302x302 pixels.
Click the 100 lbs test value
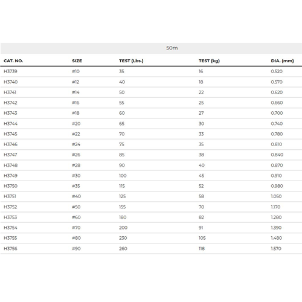coord(123,176)
